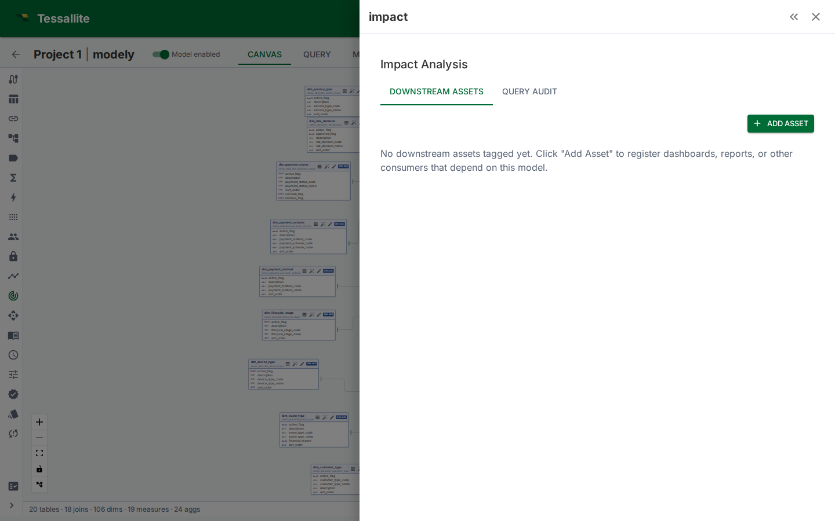
Task: Select the QUERY AUDIT tab
Action: tap(529, 91)
